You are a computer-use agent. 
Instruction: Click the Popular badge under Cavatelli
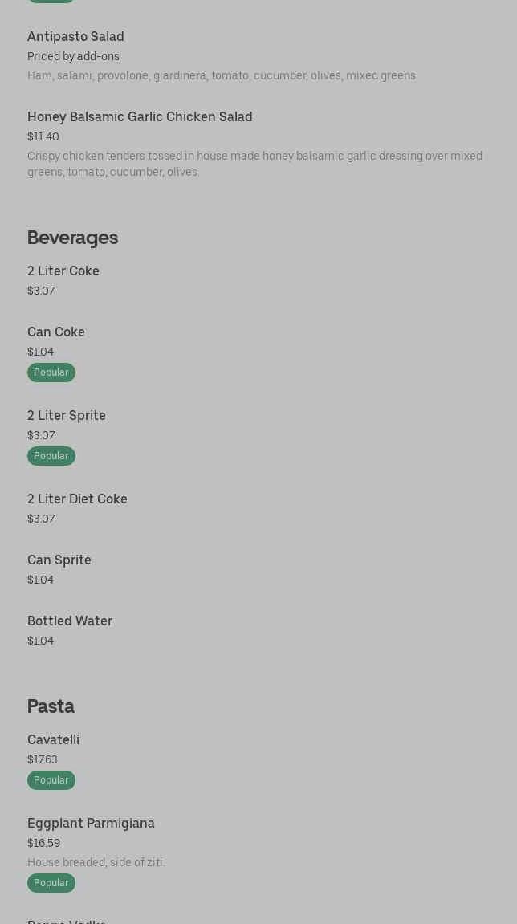[x=51, y=780]
